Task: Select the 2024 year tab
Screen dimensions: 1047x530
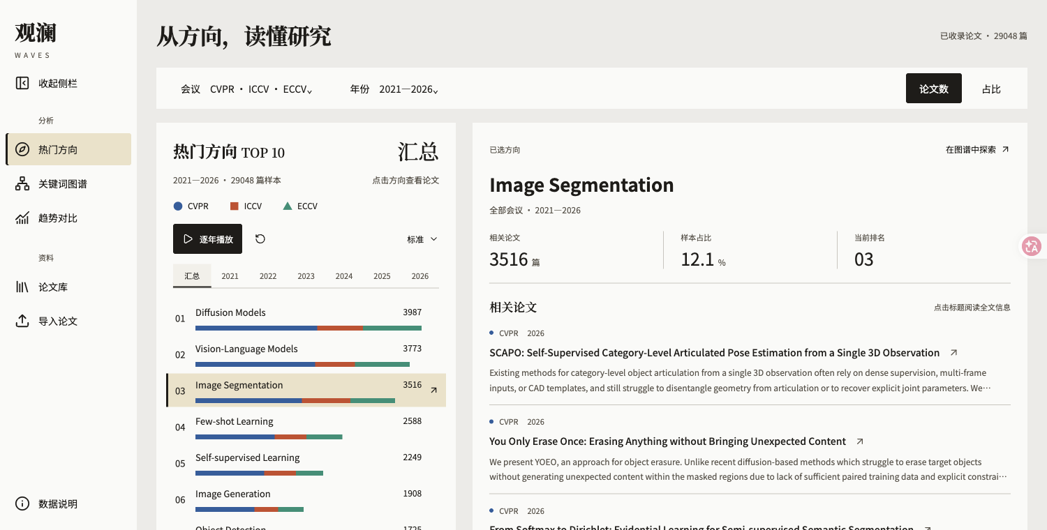Action: point(344,276)
